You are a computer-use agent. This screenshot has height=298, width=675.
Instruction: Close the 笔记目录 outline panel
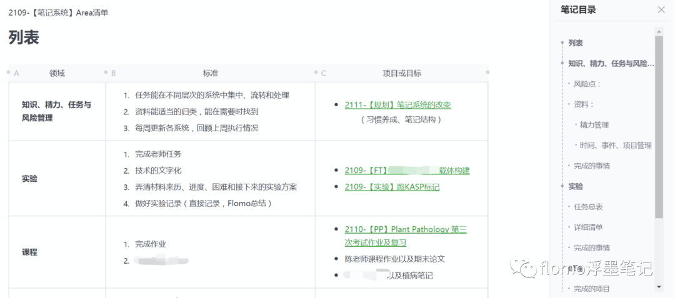coord(661,10)
